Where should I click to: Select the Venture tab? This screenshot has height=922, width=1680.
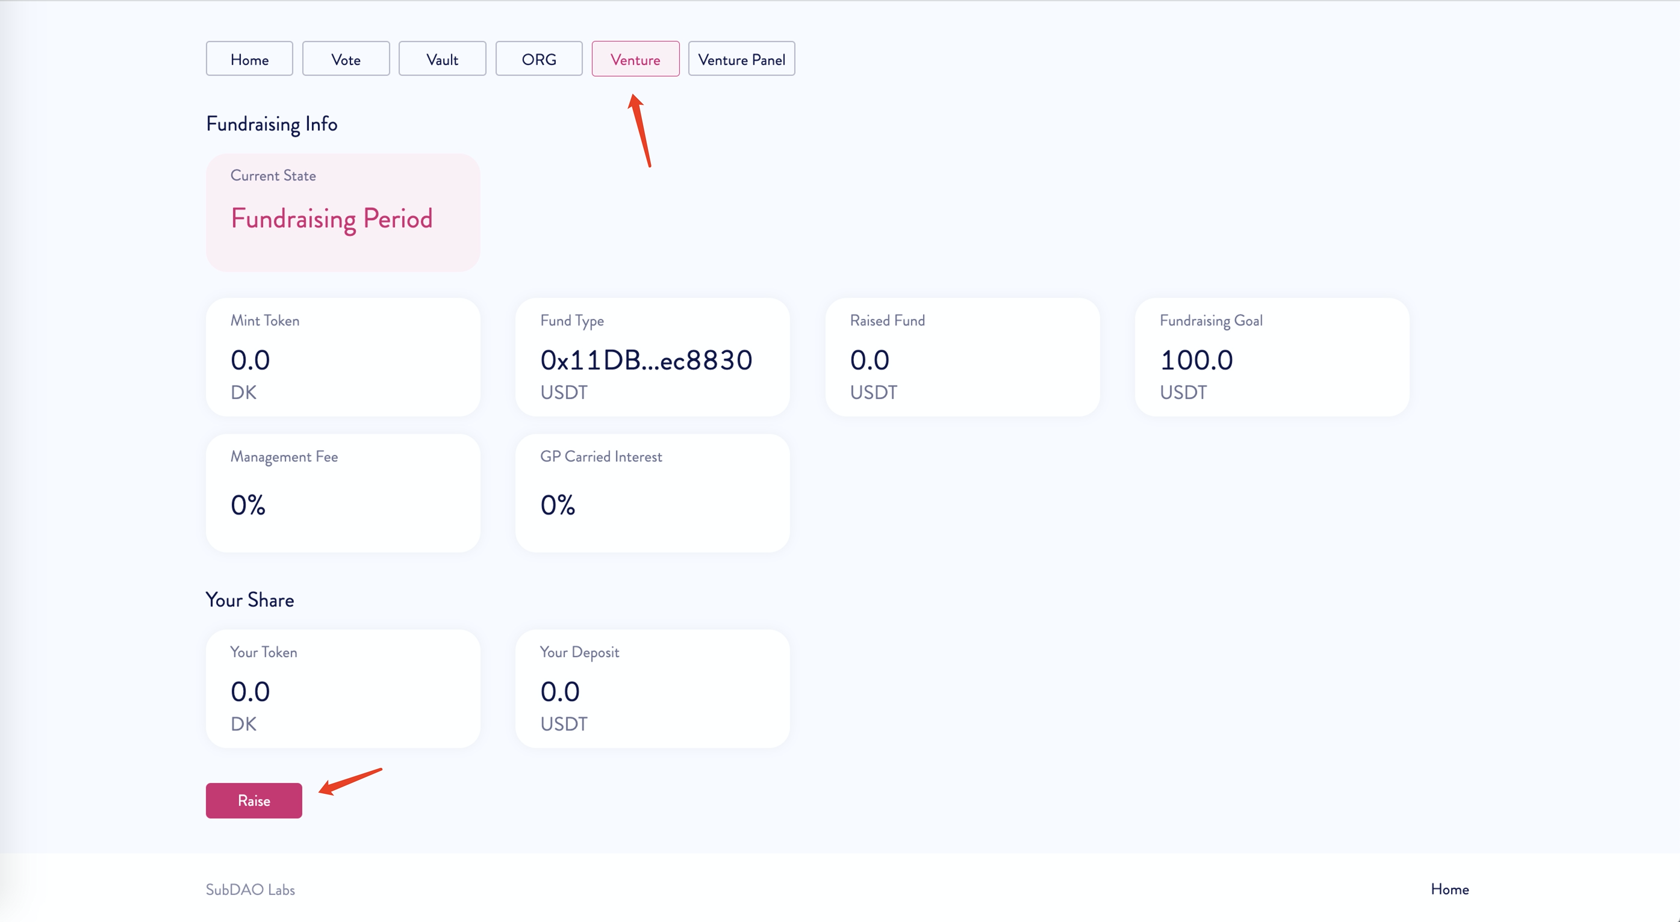(x=635, y=60)
